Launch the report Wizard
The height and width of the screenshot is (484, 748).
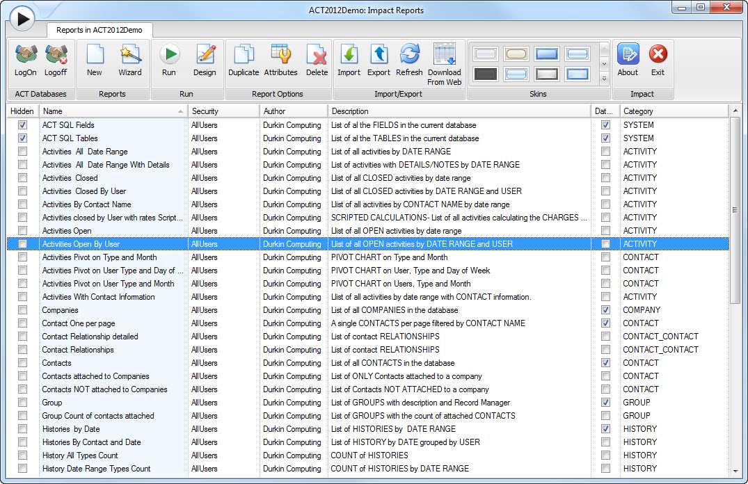tap(129, 60)
